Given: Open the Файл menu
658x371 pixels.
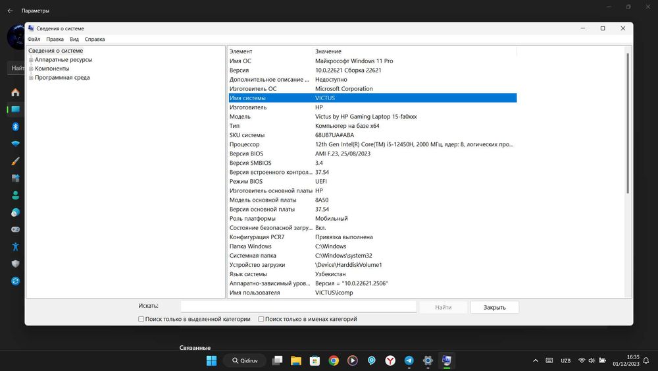Looking at the screenshot, I should (34, 40).
